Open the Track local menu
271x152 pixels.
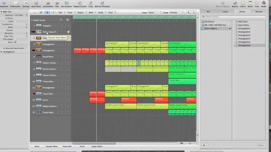[71, 13]
